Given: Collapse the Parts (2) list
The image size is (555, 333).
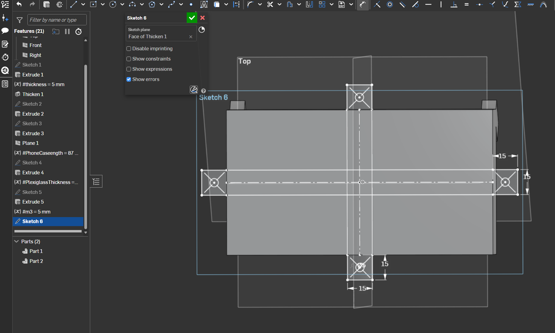Looking at the screenshot, I should [17, 241].
